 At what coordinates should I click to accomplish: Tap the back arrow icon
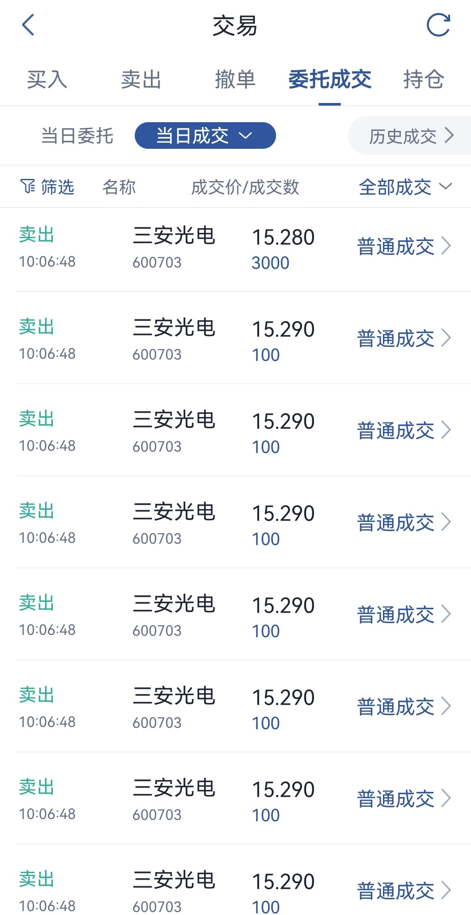(x=28, y=25)
